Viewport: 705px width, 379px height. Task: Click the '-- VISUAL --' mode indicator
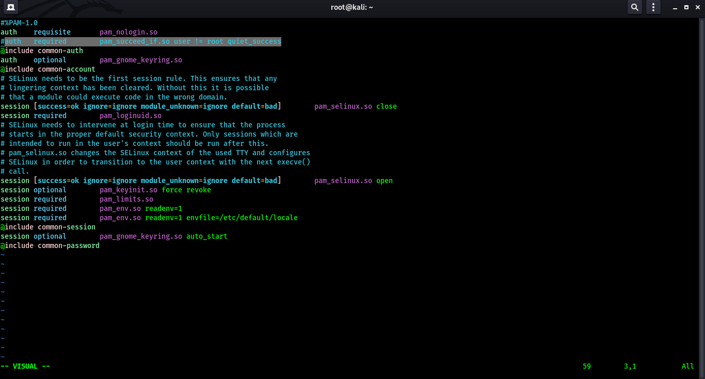coord(25,366)
